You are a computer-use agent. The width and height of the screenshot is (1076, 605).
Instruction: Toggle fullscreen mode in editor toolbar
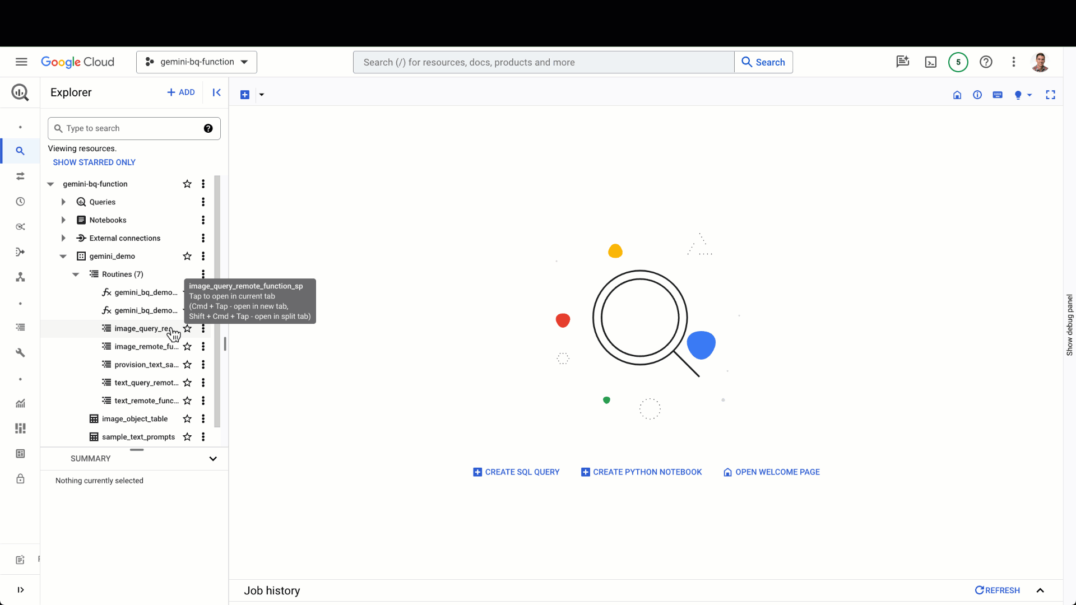(x=1050, y=95)
